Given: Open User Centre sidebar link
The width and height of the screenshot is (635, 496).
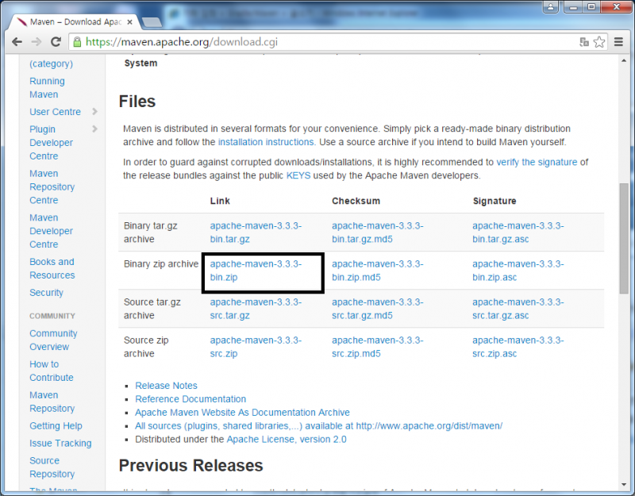Looking at the screenshot, I should [55, 112].
